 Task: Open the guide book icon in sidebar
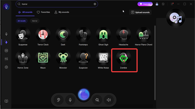pos(6,101)
